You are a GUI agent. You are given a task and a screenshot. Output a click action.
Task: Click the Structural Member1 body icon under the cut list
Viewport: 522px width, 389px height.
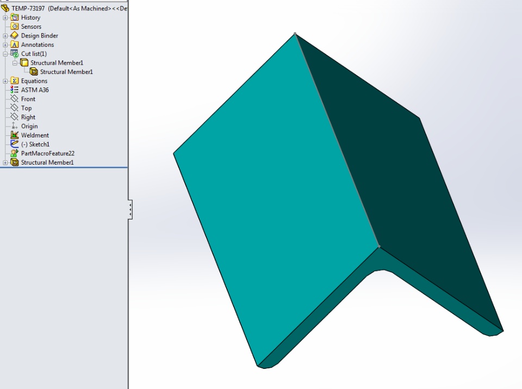click(34, 72)
